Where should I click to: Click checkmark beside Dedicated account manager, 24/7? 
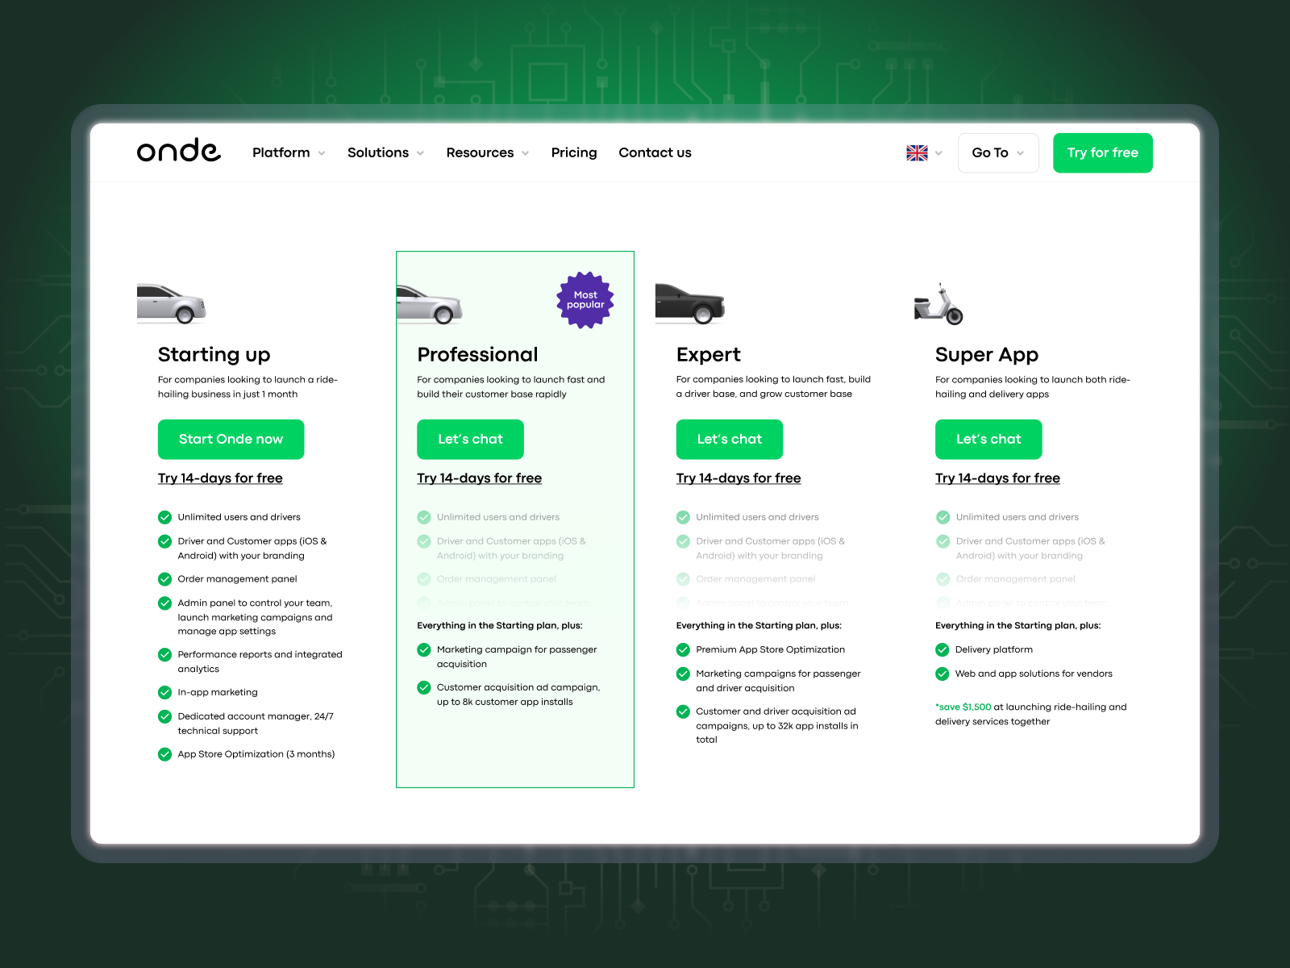tap(164, 716)
